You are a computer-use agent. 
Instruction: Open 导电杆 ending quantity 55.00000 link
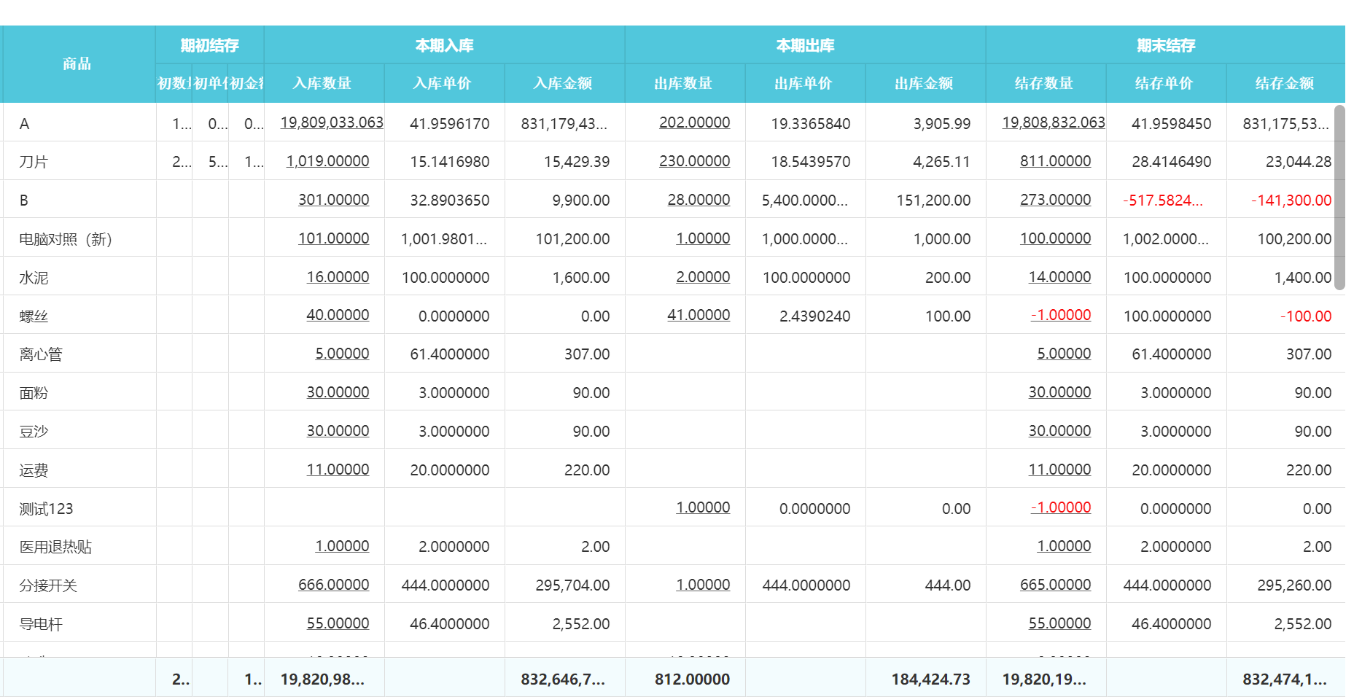pyautogui.click(x=1059, y=623)
